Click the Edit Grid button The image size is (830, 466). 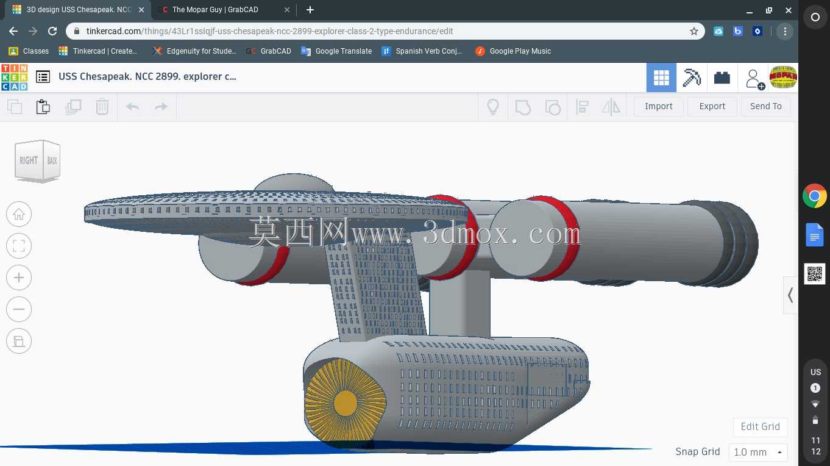pos(761,427)
